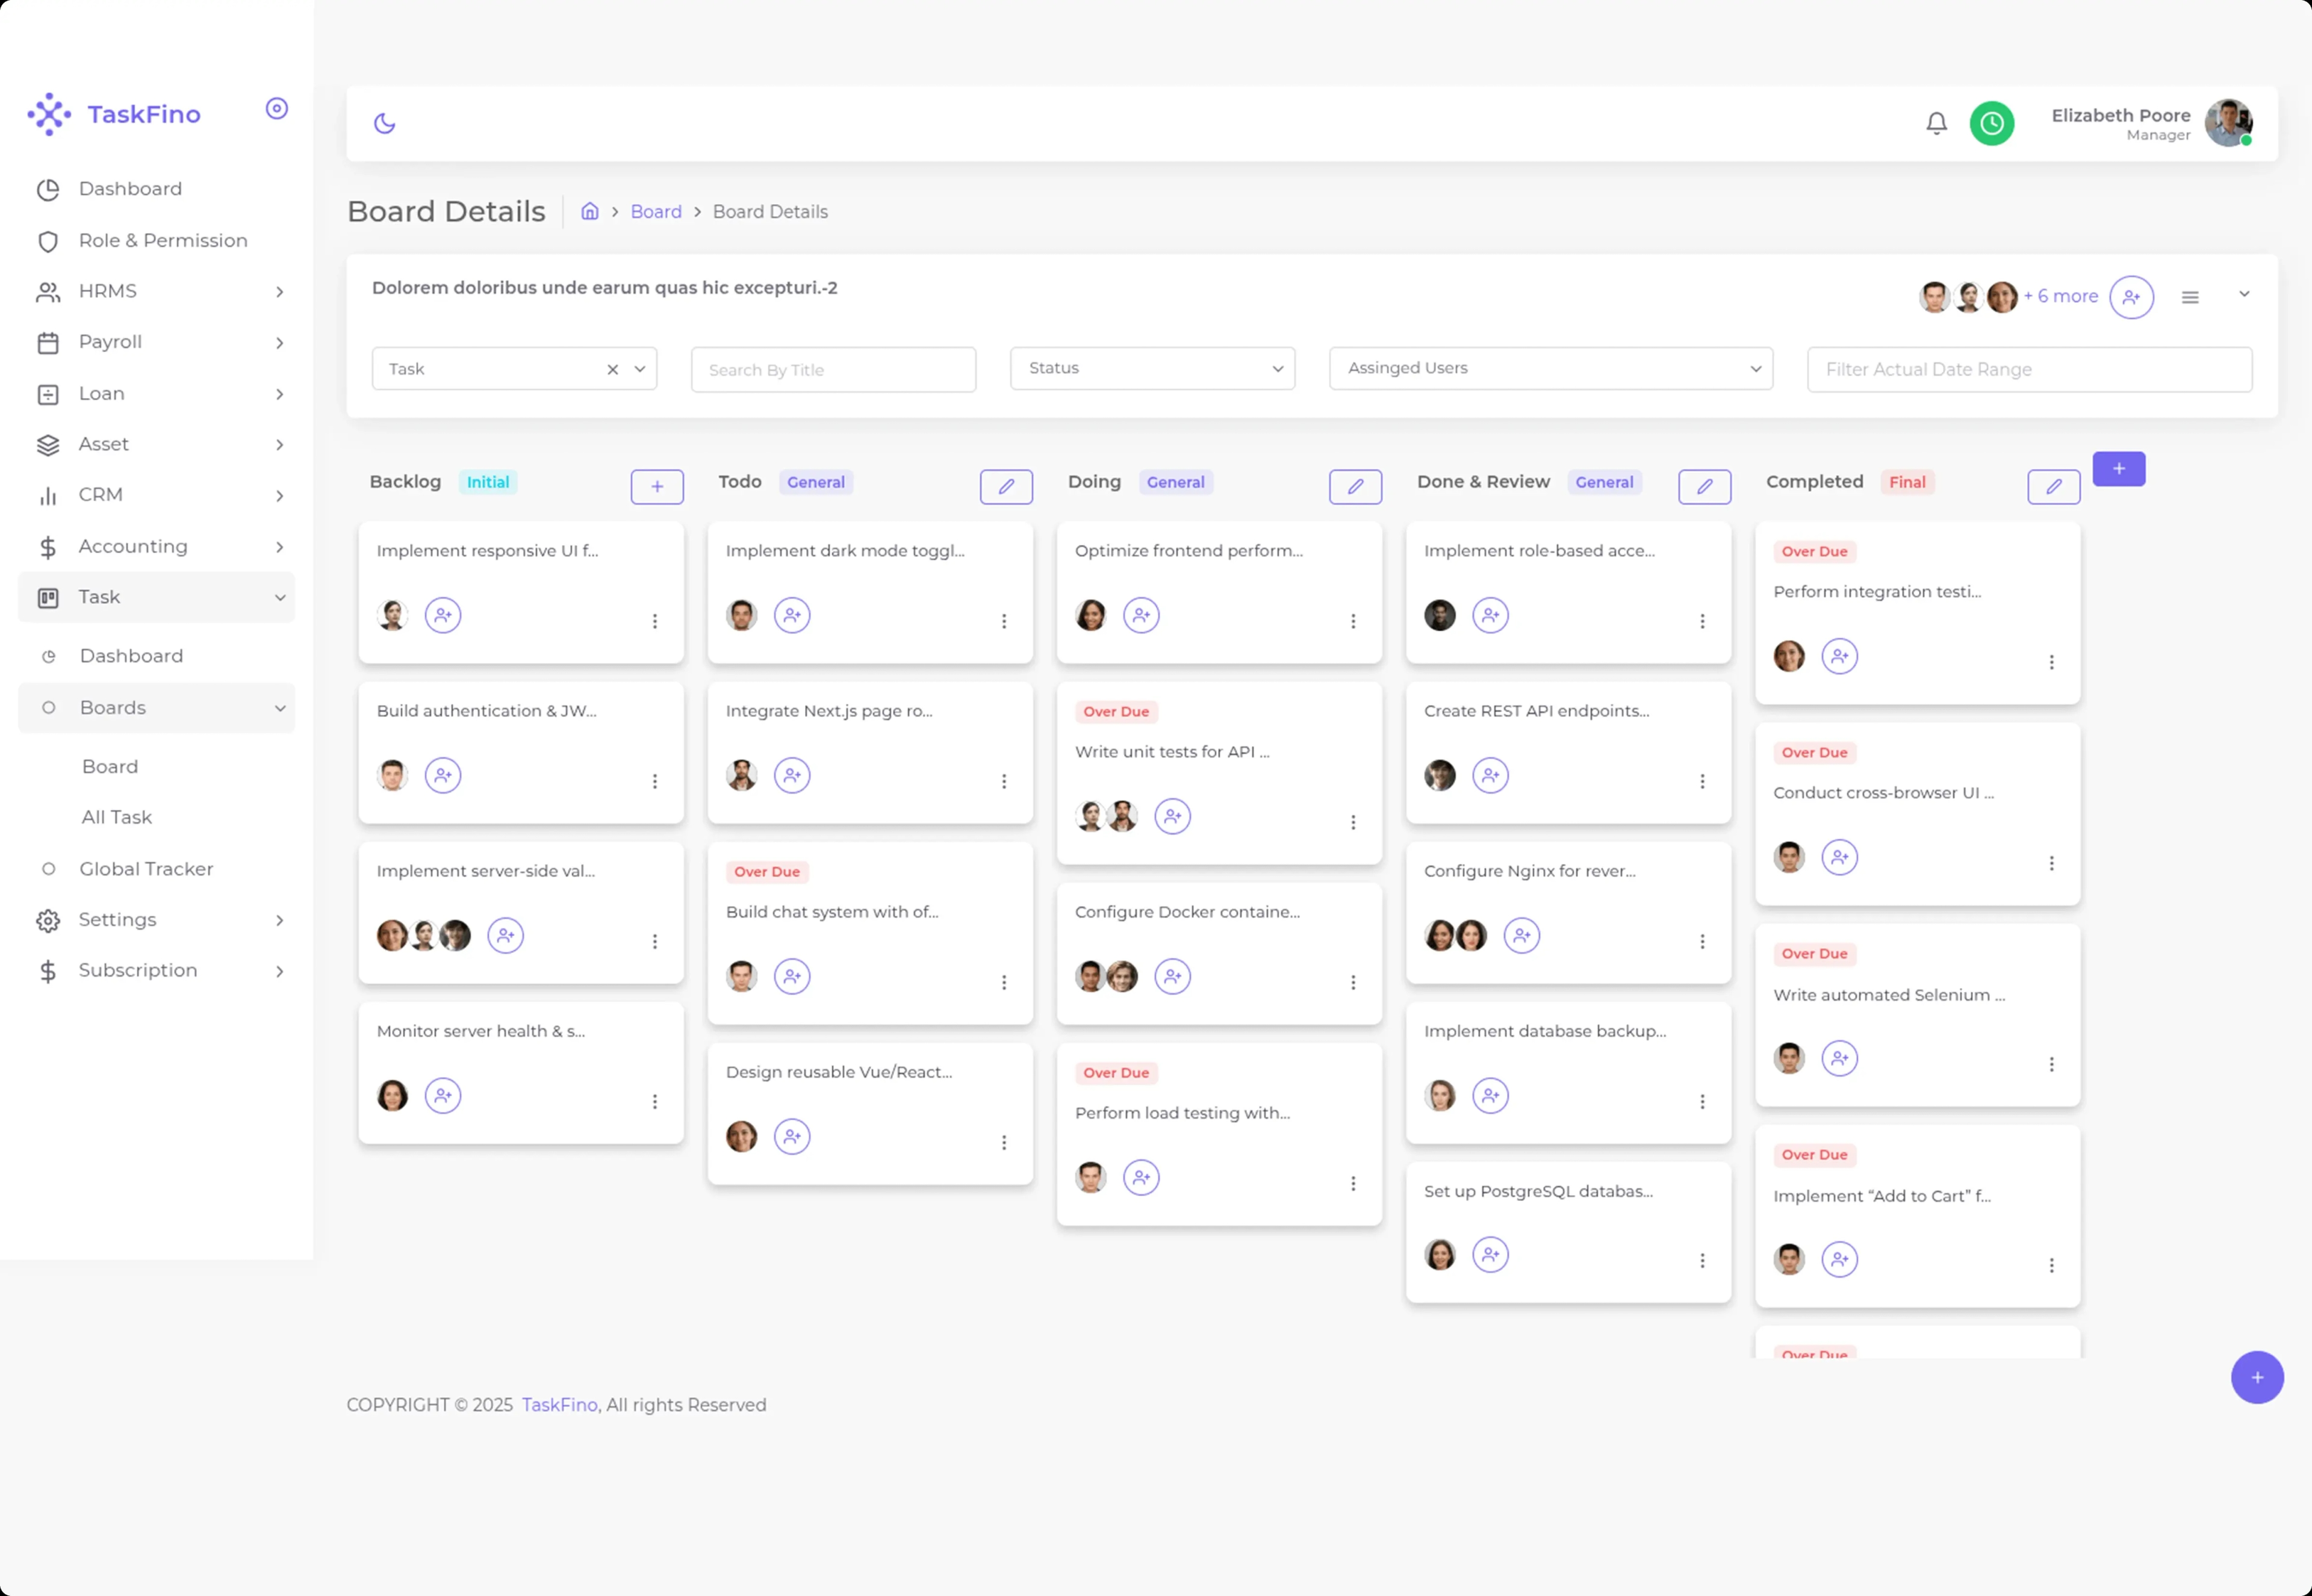The width and height of the screenshot is (2312, 1596).
Task: Clear the Task filter with X
Action: [612, 369]
